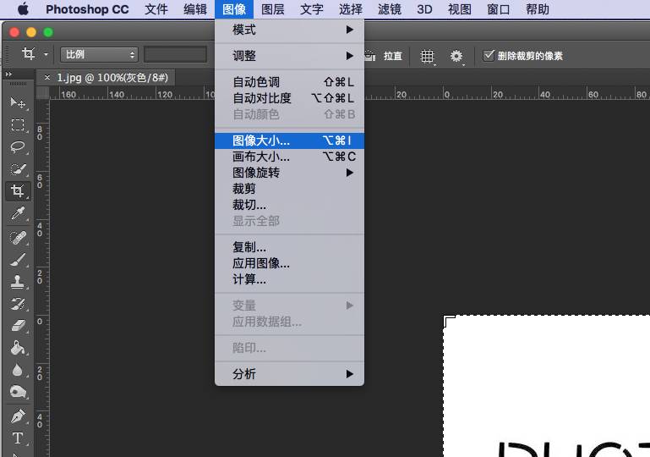Open crop overlay grid options
650x457 pixels.
(427, 56)
